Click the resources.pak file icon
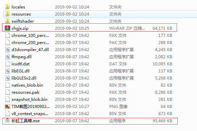 pyautogui.click(x=7, y=92)
